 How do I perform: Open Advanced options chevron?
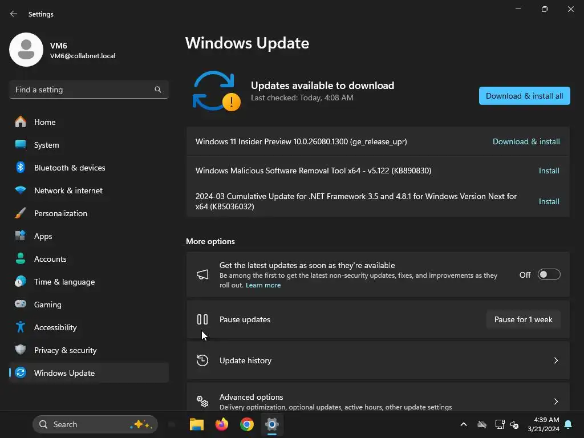point(555,401)
